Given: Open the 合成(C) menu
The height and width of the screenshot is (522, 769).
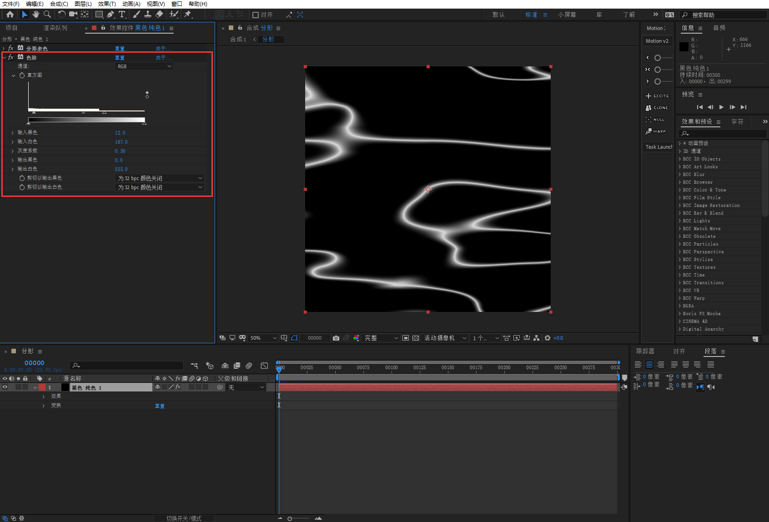Looking at the screenshot, I should tap(59, 4).
